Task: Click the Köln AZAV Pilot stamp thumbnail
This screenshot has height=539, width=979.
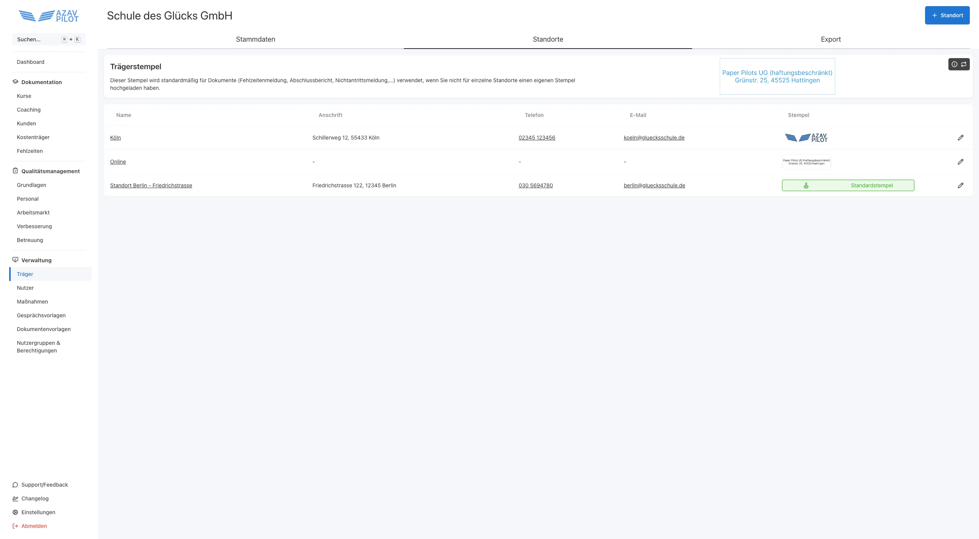Action: pyautogui.click(x=806, y=138)
